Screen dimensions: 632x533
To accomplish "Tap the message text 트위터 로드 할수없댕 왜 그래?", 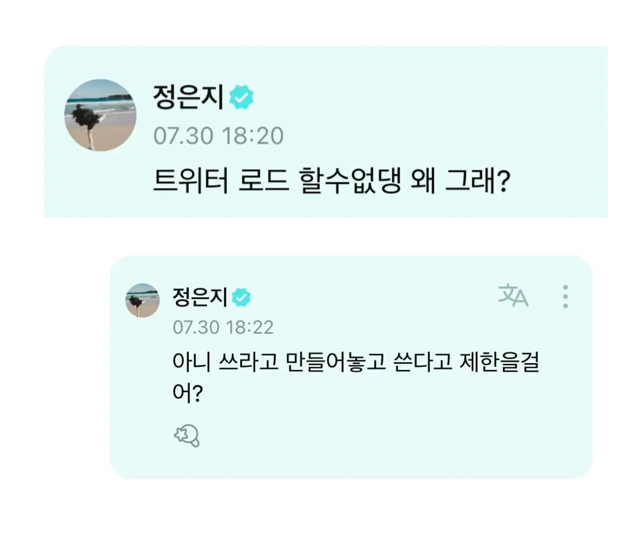I will tap(332, 181).
